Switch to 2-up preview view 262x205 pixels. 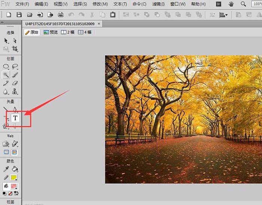[68, 32]
